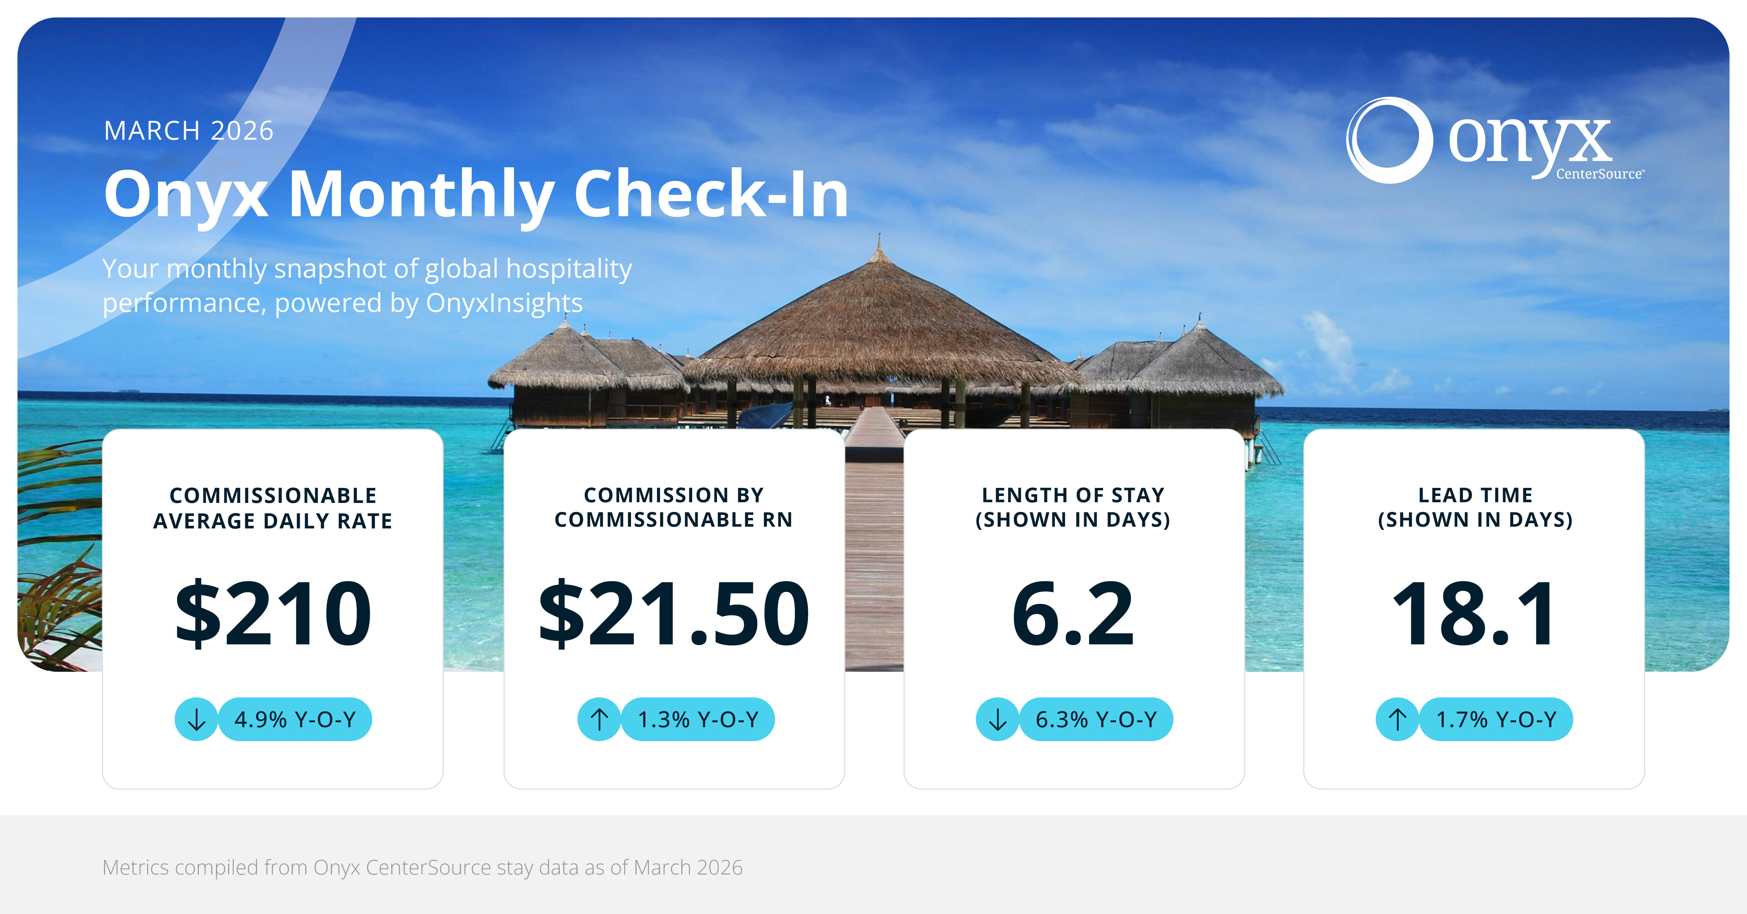The height and width of the screenshot is (914, 1747).
Task: Select the 4.9% Y-O-Y badge
Action: point(295,719)
